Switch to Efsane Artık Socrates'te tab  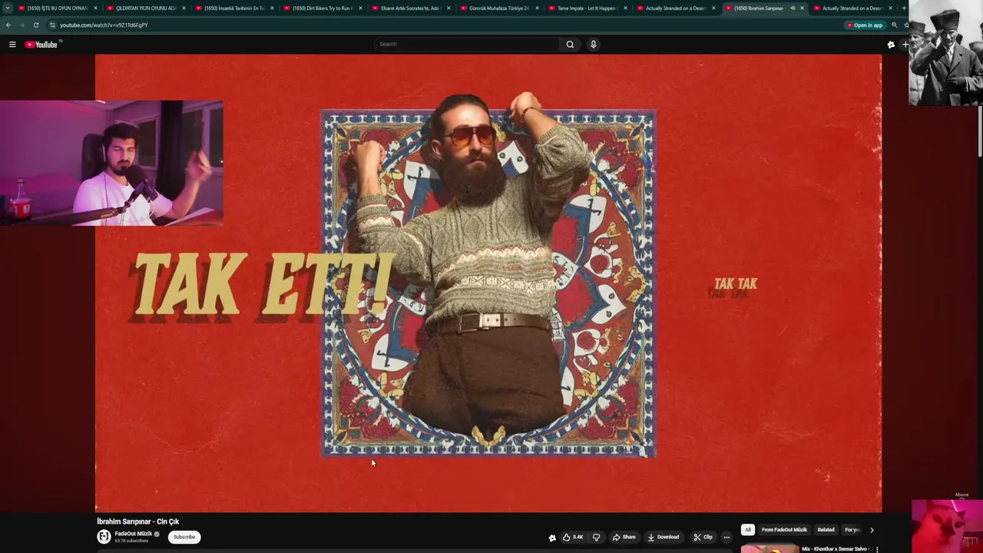[x=410, y=8]
